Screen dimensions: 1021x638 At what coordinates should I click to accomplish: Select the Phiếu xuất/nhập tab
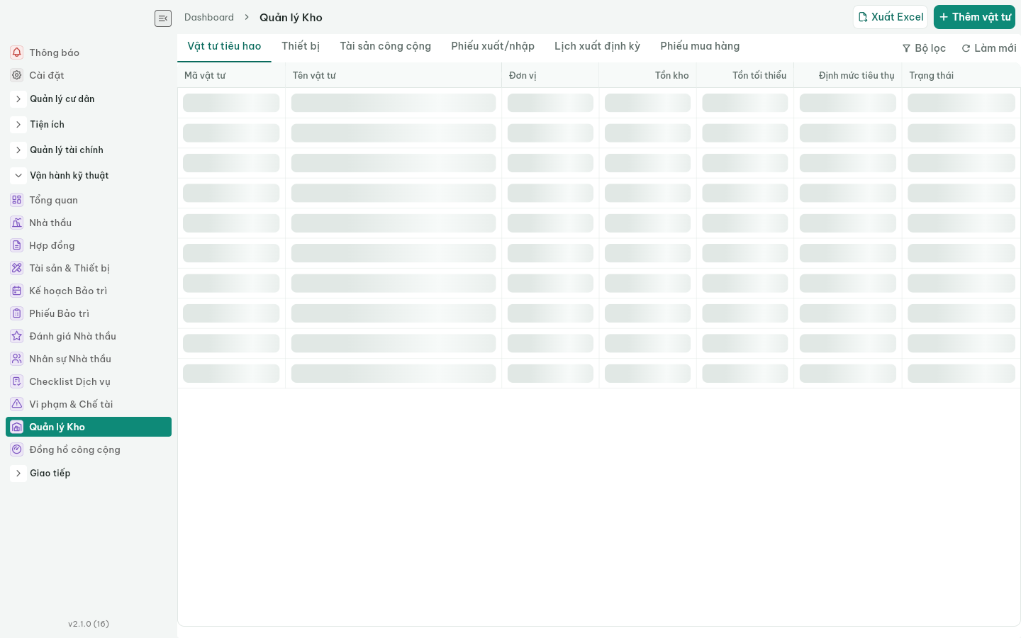[493, 47]
